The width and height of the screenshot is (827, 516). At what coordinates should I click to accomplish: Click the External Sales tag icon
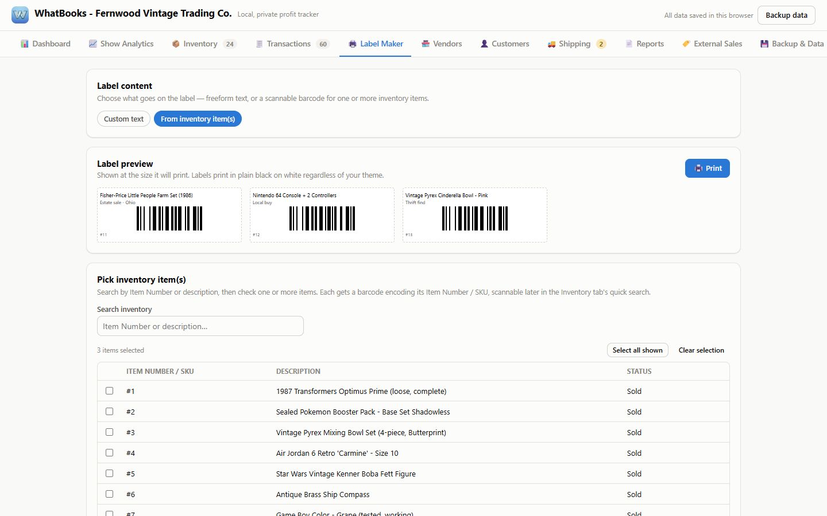click(x=686, y=44)
